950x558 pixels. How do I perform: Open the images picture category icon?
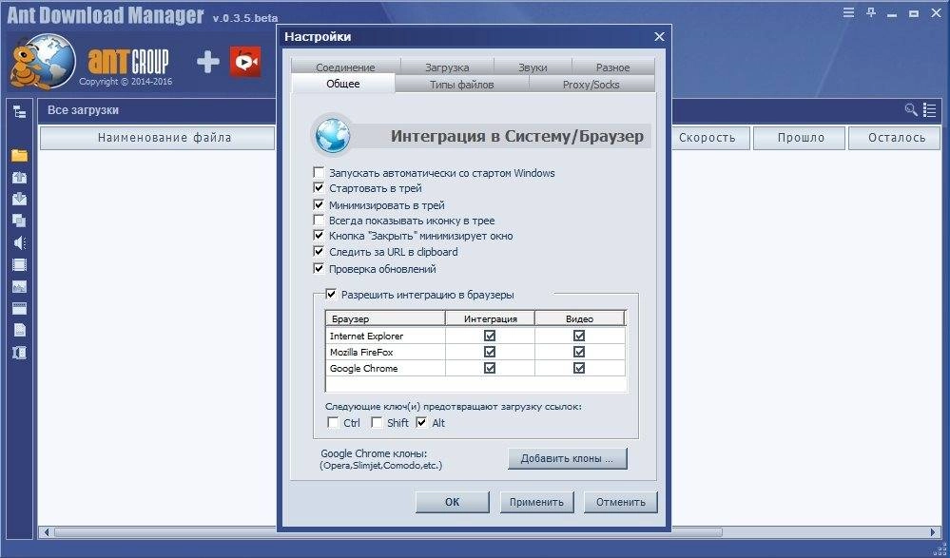coord(19,286)
